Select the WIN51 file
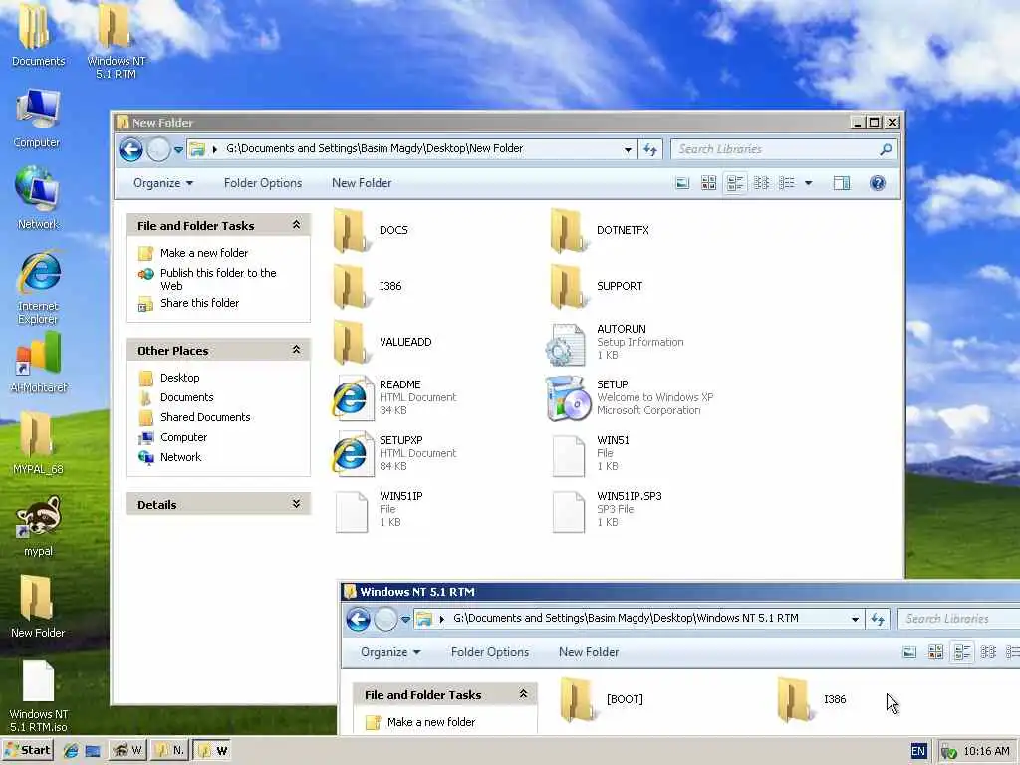The width and height of the screenshot is (1020, 765). pos(591,453)
